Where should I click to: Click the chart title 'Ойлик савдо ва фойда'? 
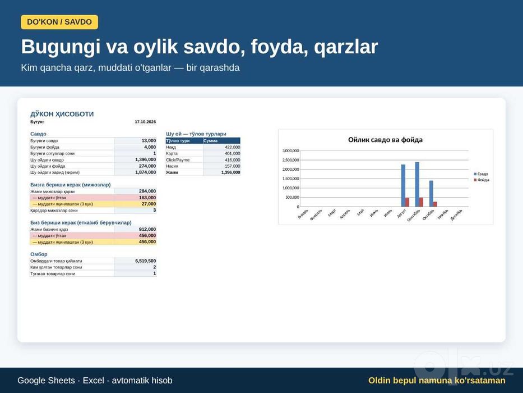[385, 140]
